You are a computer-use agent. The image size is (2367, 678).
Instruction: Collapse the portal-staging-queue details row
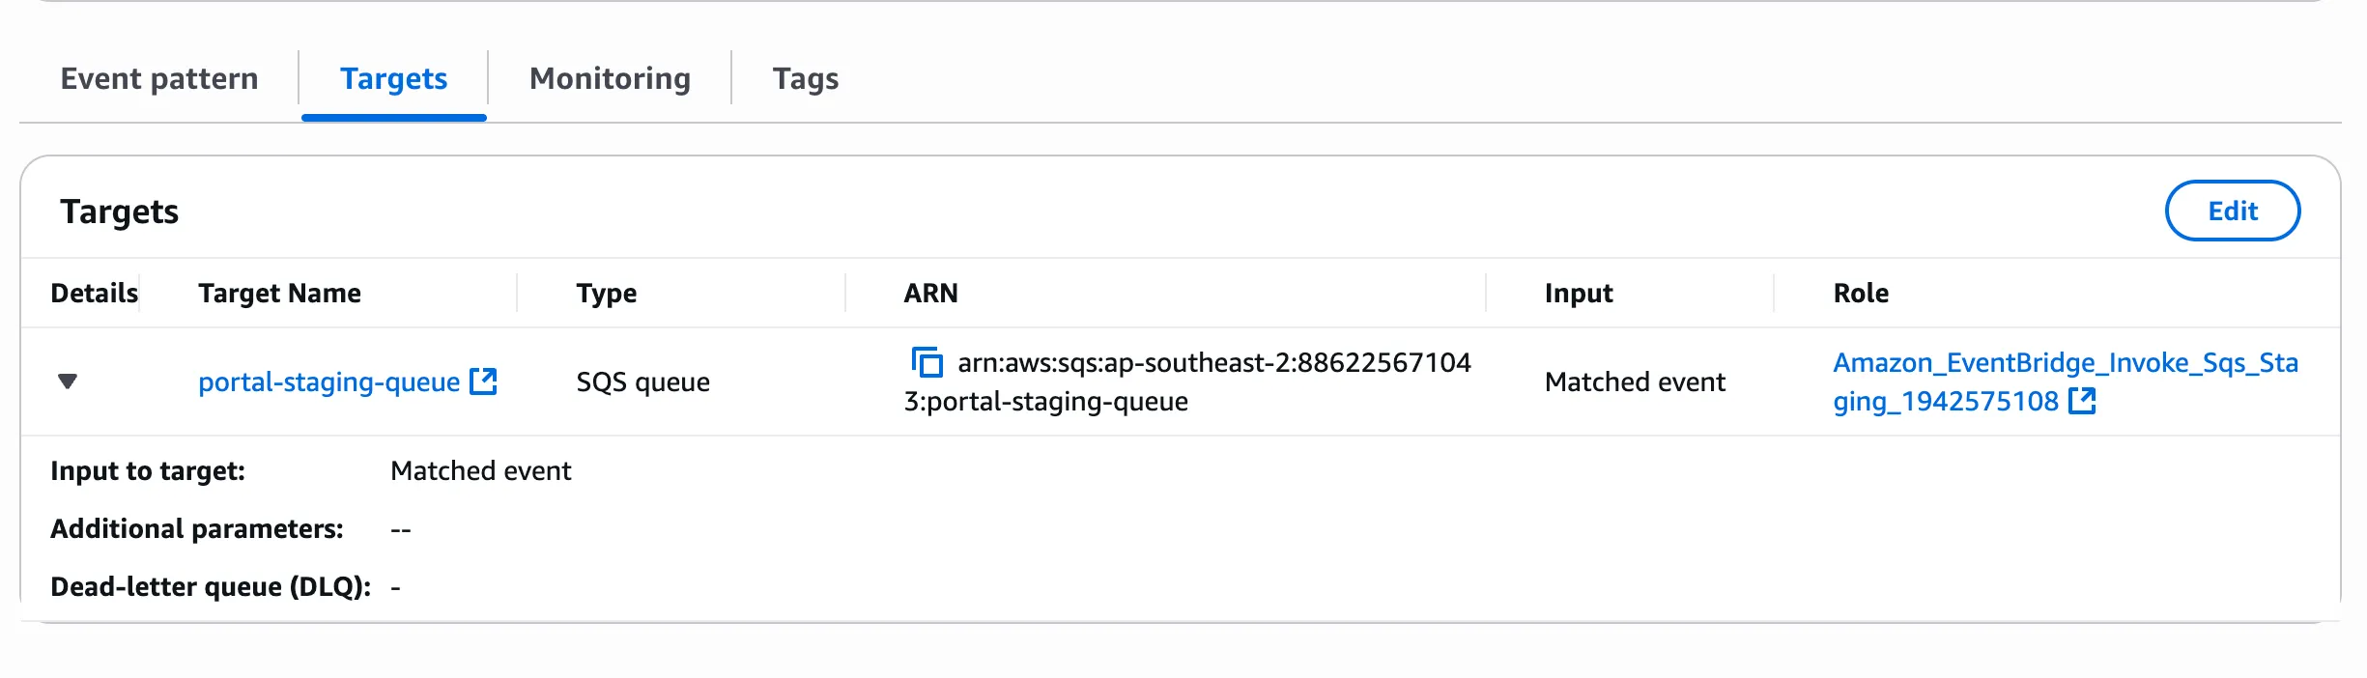68,381
